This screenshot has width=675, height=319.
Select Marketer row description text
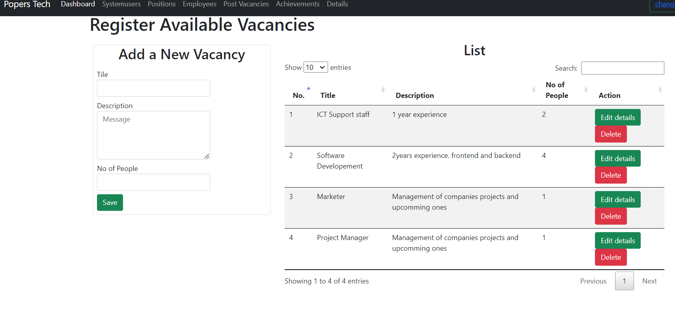455,202
